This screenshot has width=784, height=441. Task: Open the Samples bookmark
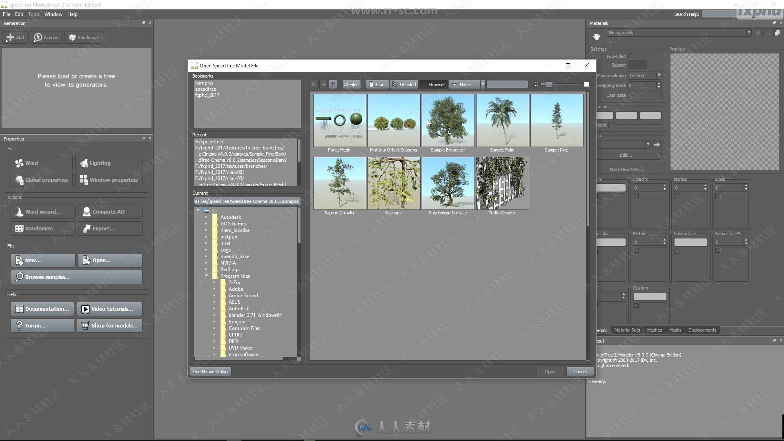pos(204,83)
